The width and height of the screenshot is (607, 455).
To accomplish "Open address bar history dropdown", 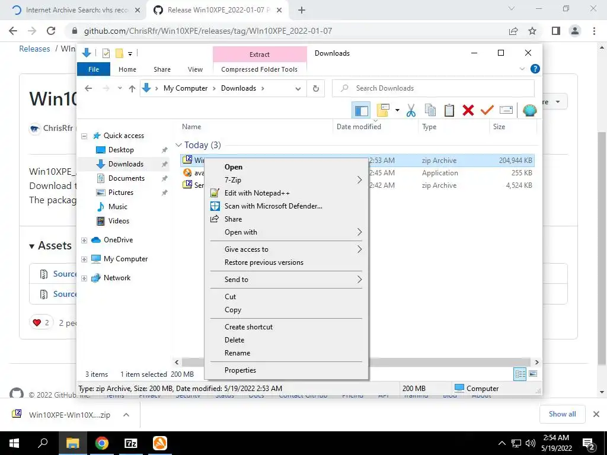I will 298,89.
